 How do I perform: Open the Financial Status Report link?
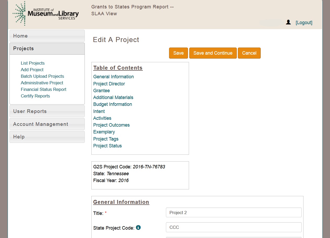[x=44, y=89]
